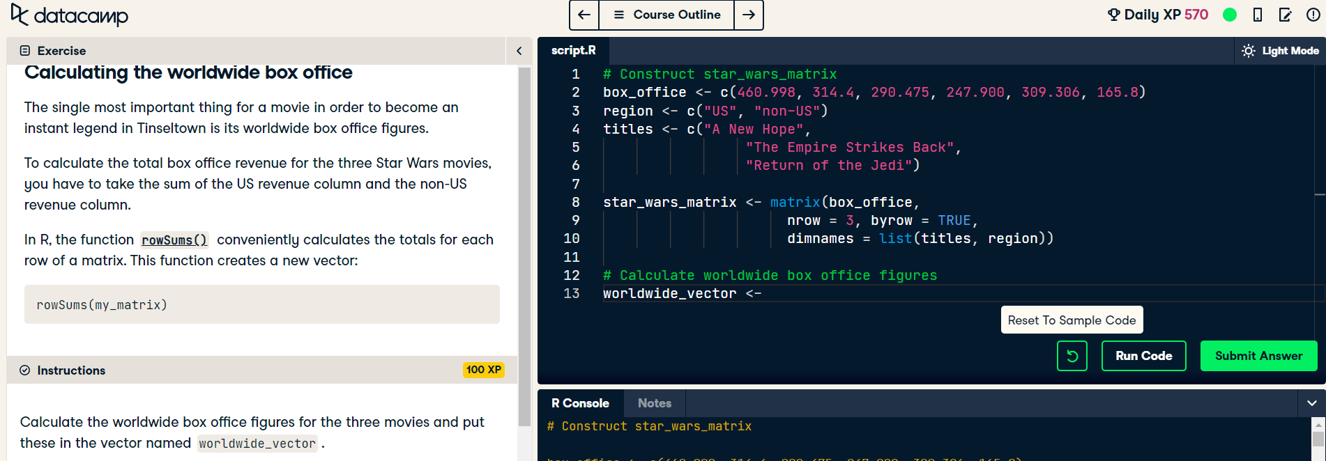Click the Submit Answer button

1258,356
